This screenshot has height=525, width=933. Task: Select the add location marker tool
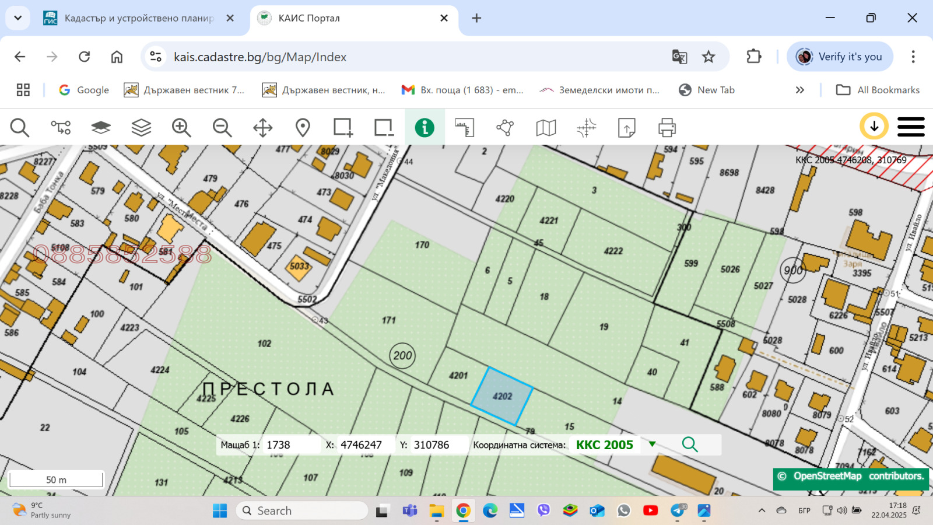[302, 127]
